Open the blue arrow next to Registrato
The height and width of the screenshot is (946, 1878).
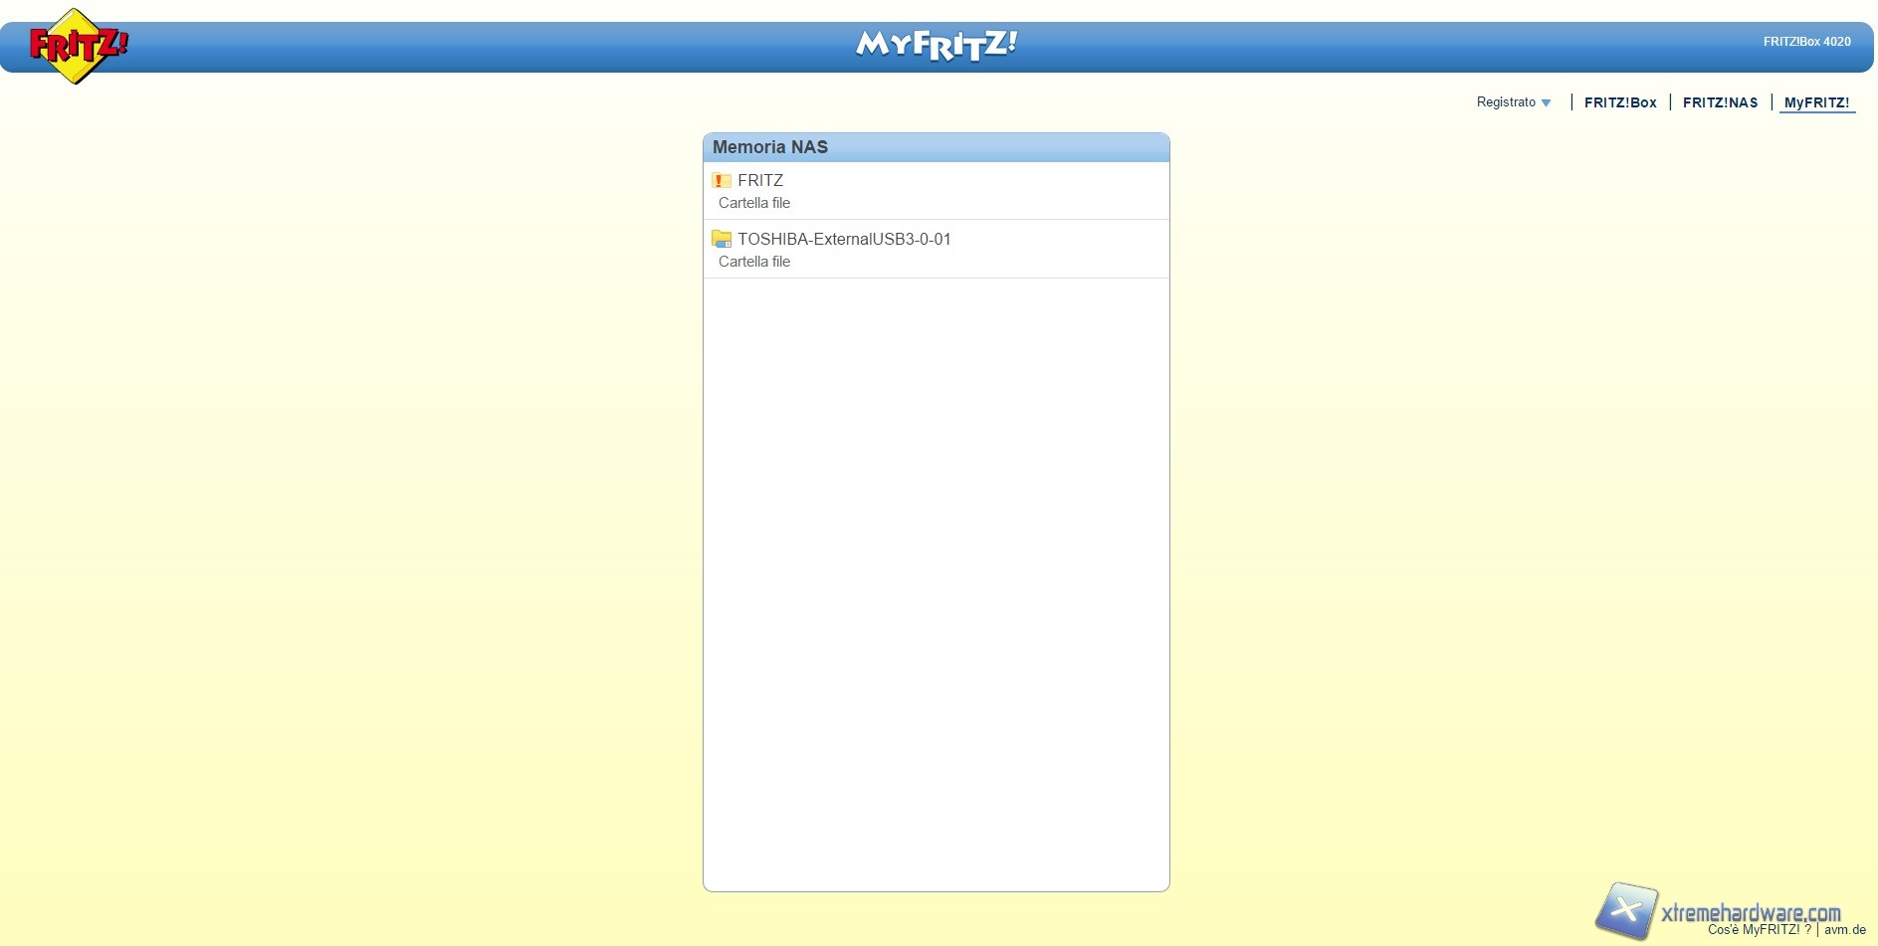click(1546, 103)
